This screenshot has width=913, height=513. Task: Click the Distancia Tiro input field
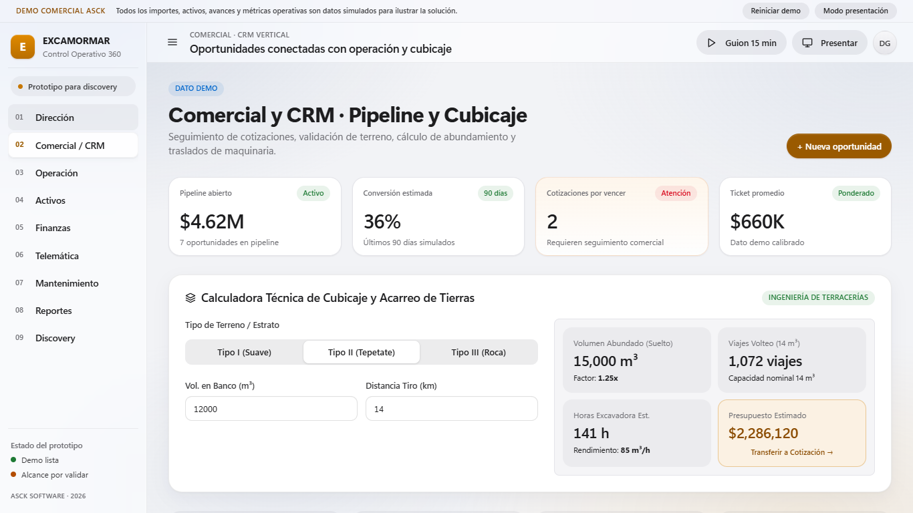tap(452, 409)
